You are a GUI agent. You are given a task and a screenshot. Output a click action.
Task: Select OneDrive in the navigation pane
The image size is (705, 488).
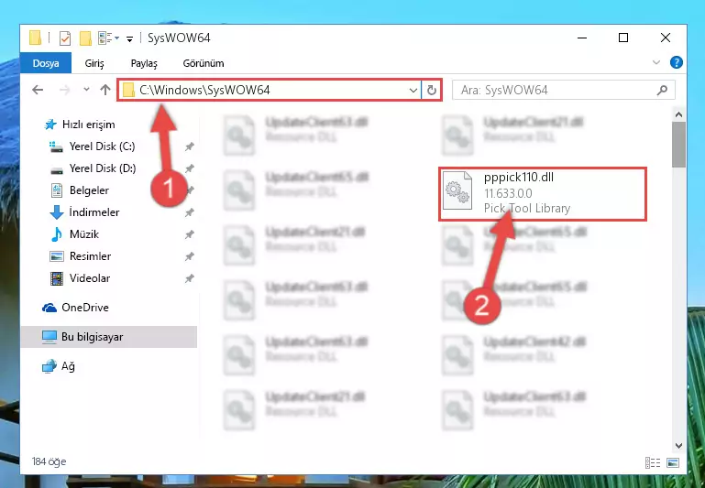click(85, 308)
